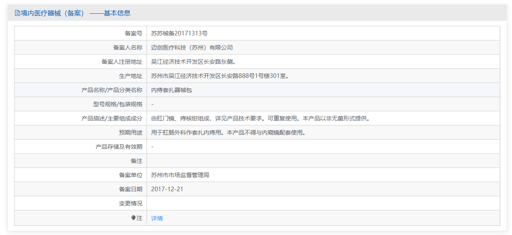Click the document icon beside 境内医疗器械 header
The width and height of the screenshot is (512, 235).
pyautogui.click(x=17, y=13)
